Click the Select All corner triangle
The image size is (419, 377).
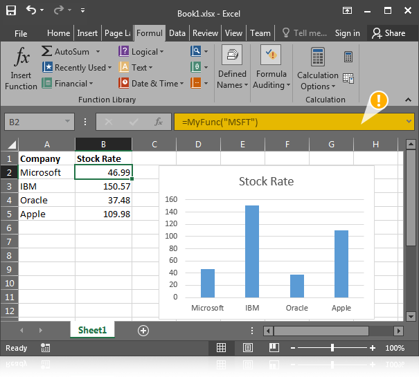pos(12,145)
